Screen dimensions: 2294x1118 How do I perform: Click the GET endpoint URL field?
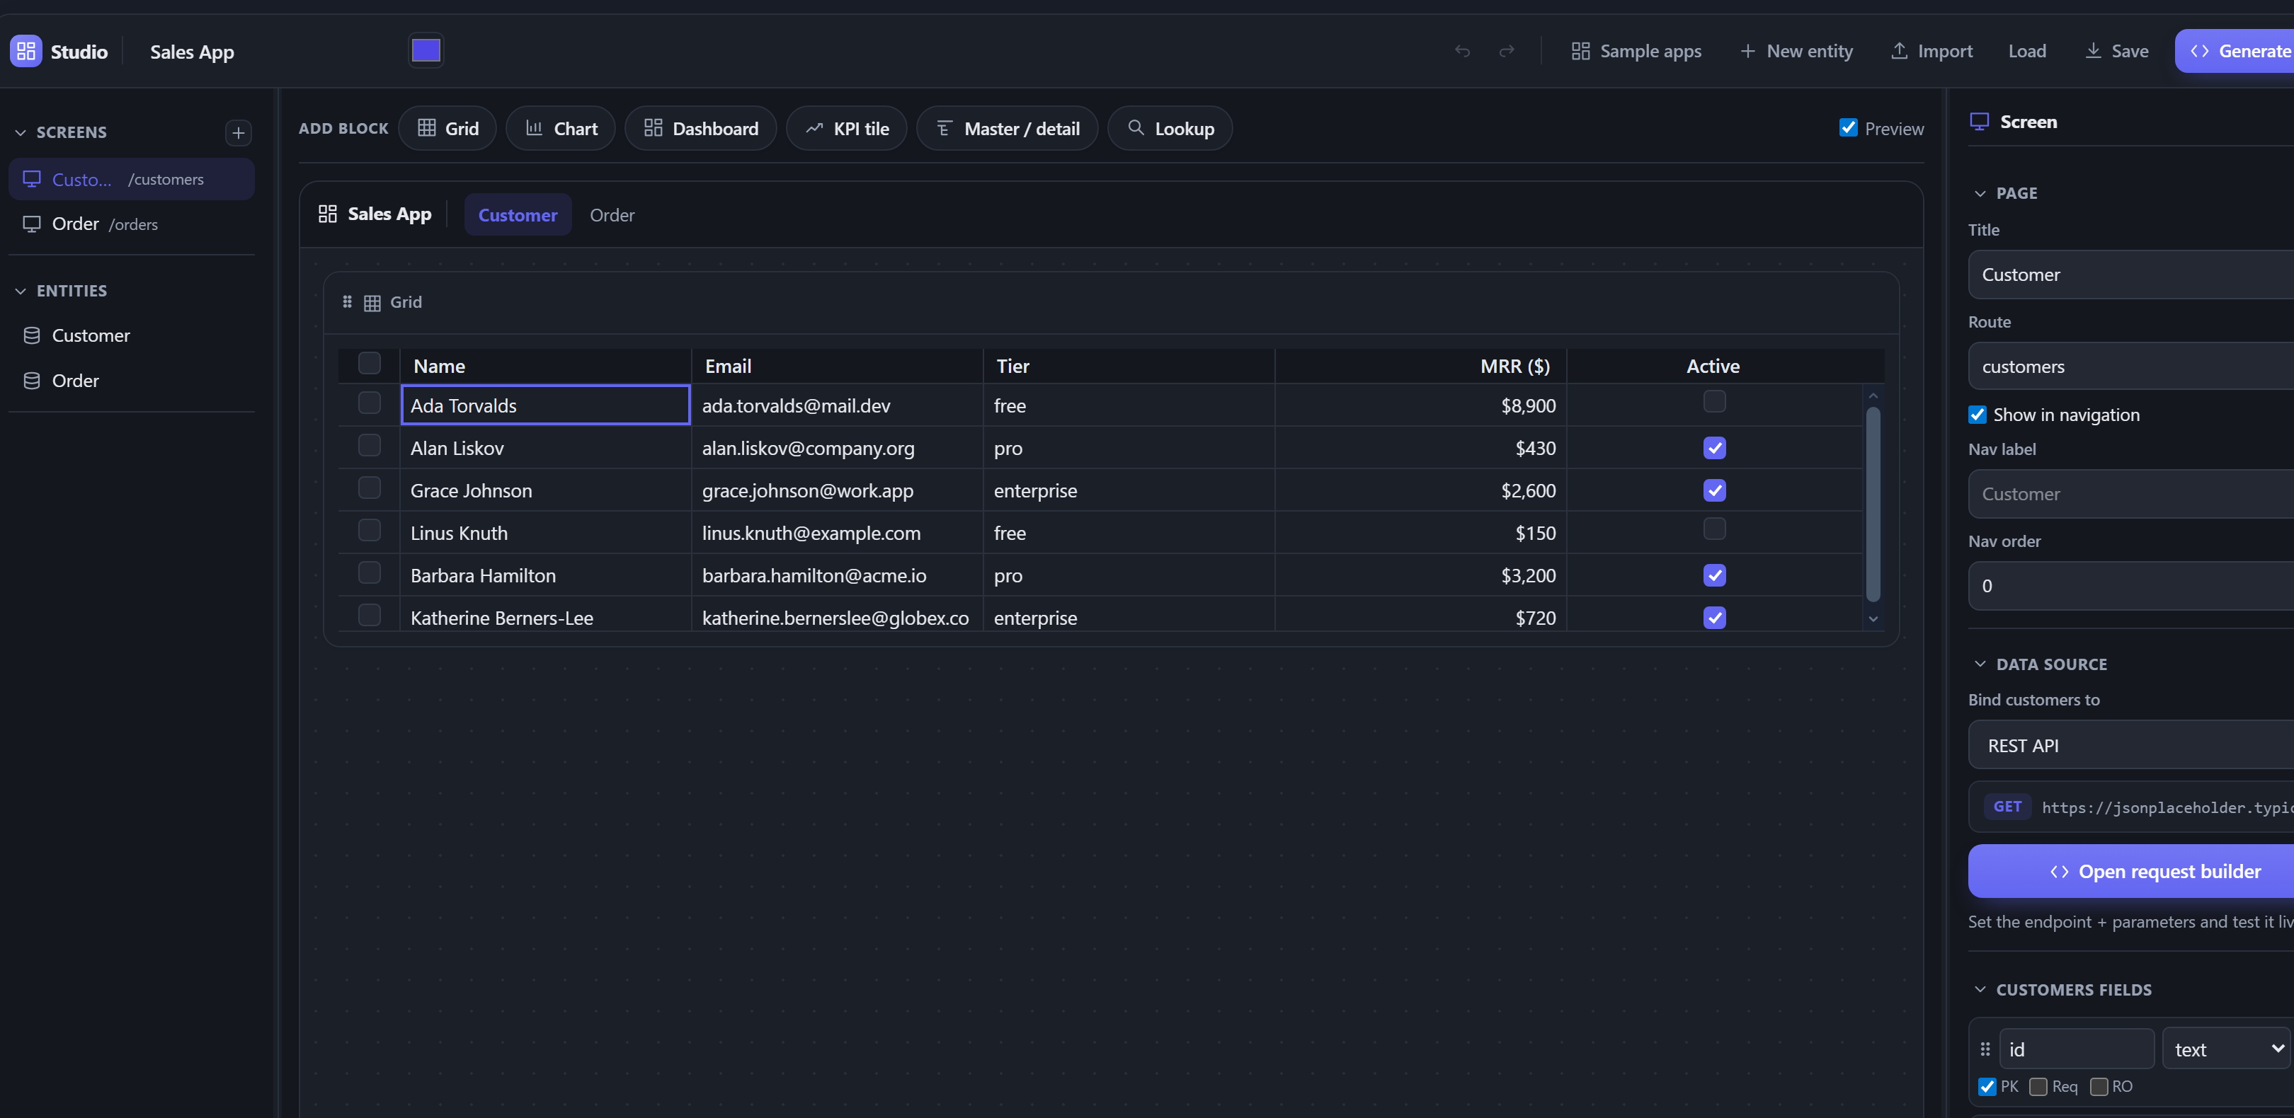[x=2132, y=807]
